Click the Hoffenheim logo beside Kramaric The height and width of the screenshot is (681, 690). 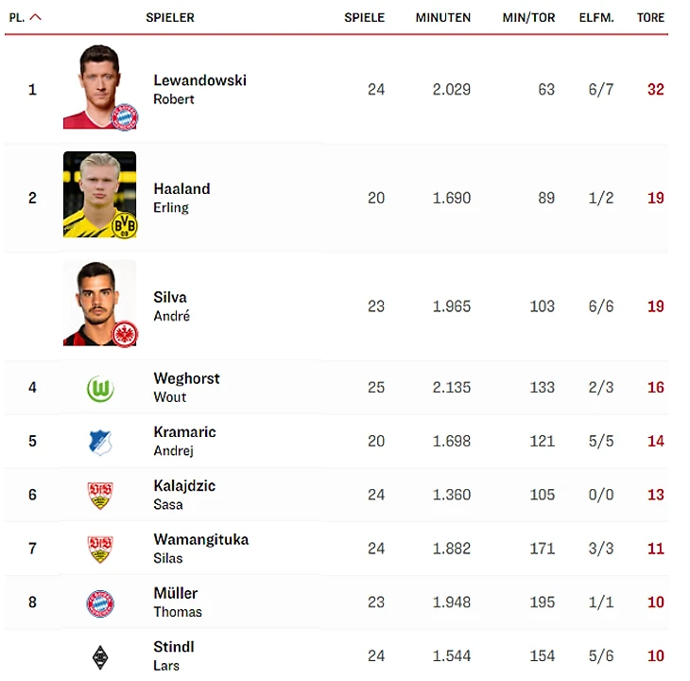click(99, 442)
